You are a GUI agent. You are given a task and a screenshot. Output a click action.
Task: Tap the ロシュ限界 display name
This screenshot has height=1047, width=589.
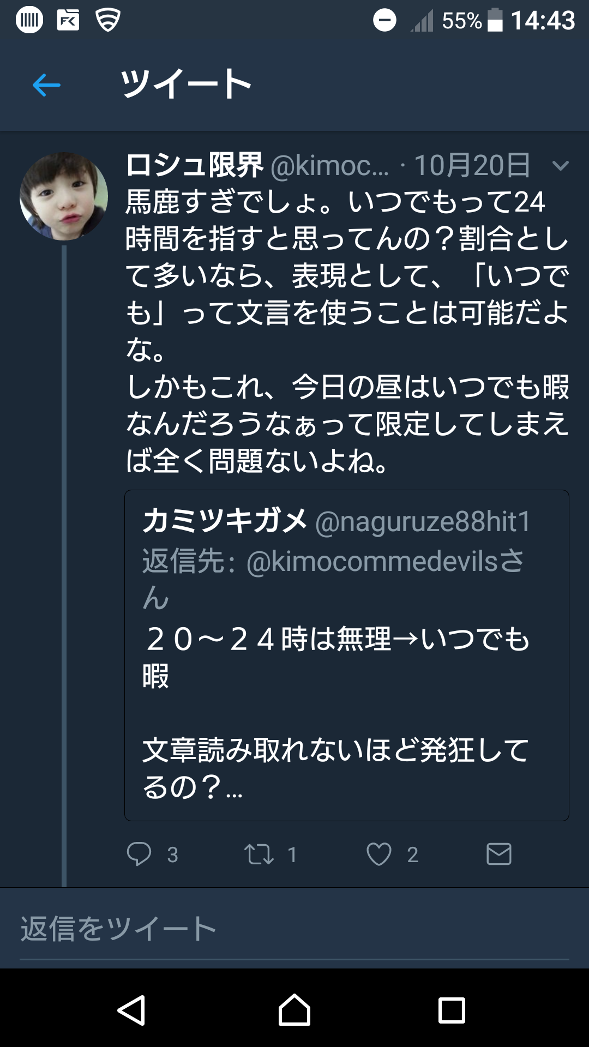(x=195, y=165)
